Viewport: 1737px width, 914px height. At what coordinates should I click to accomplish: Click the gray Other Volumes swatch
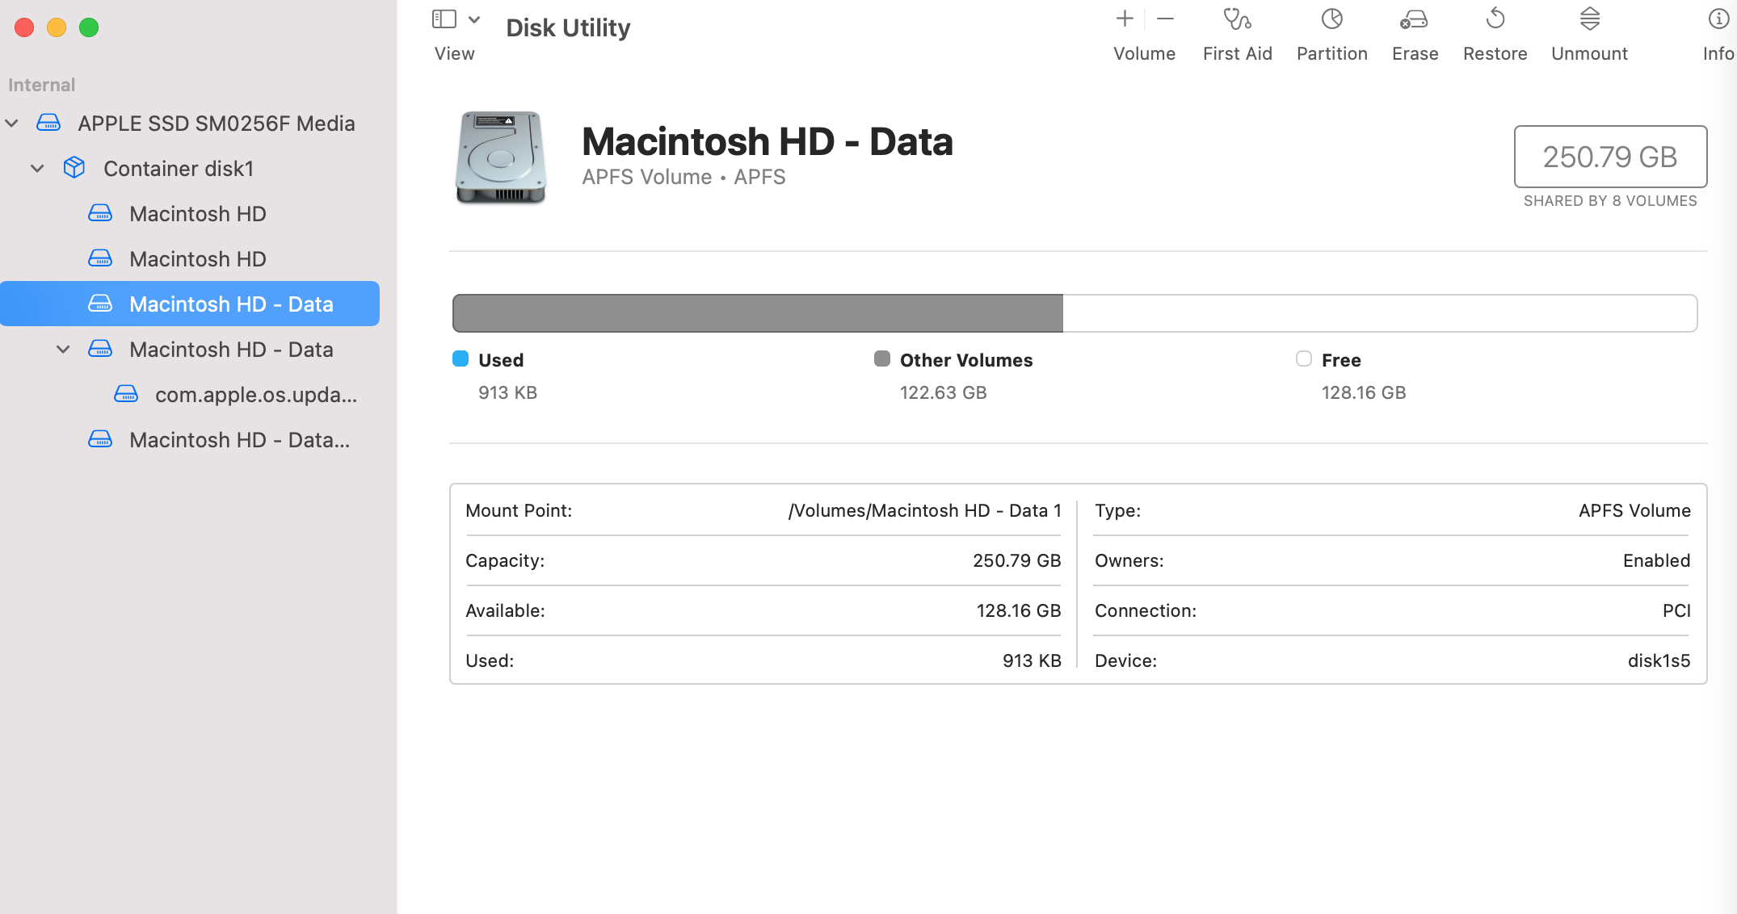882,359
